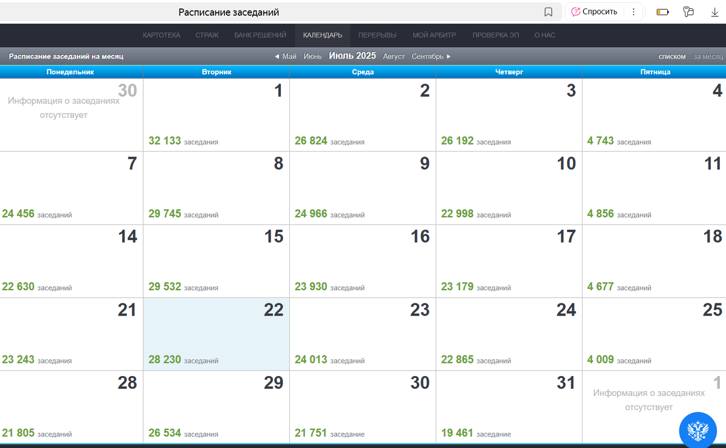Switch calendar to Июнь
The height and width of the screenshot is (448, 726).
point(313,56)
